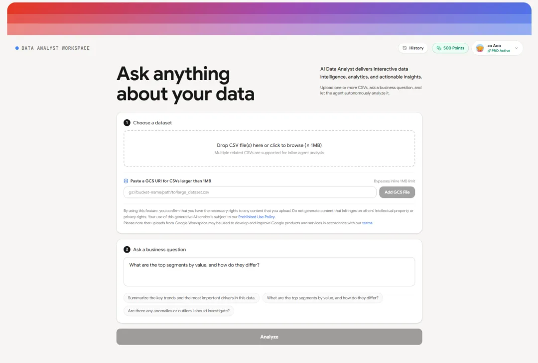
Task: Focus the GCS URI input field
Action: [250, 192]
